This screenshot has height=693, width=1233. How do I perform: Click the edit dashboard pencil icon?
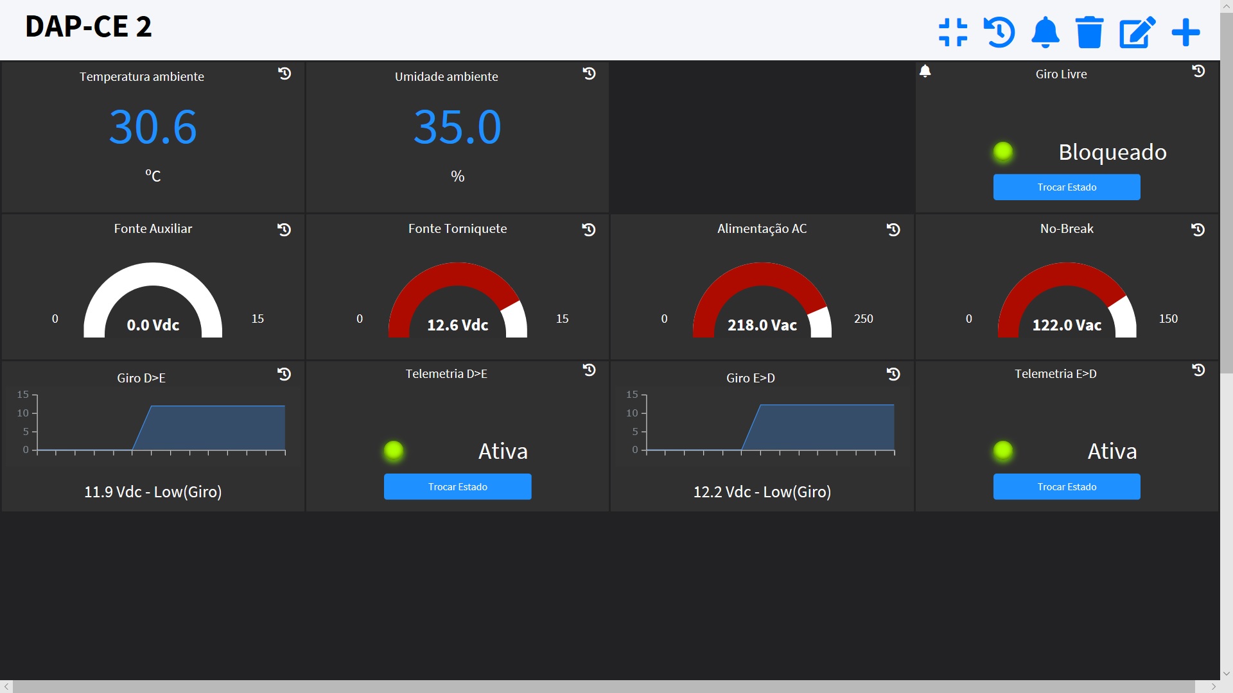click(1137, 32)
